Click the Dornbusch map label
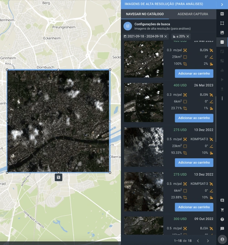Screen dimensions: 228x245 point(45,68)
